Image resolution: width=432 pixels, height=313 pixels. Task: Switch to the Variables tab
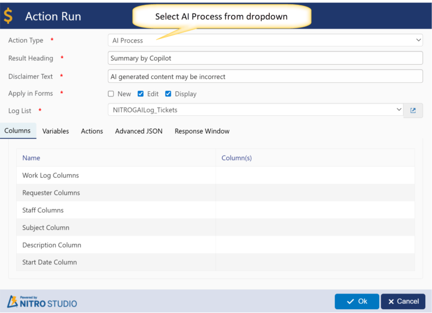click(x=55, y=131)
